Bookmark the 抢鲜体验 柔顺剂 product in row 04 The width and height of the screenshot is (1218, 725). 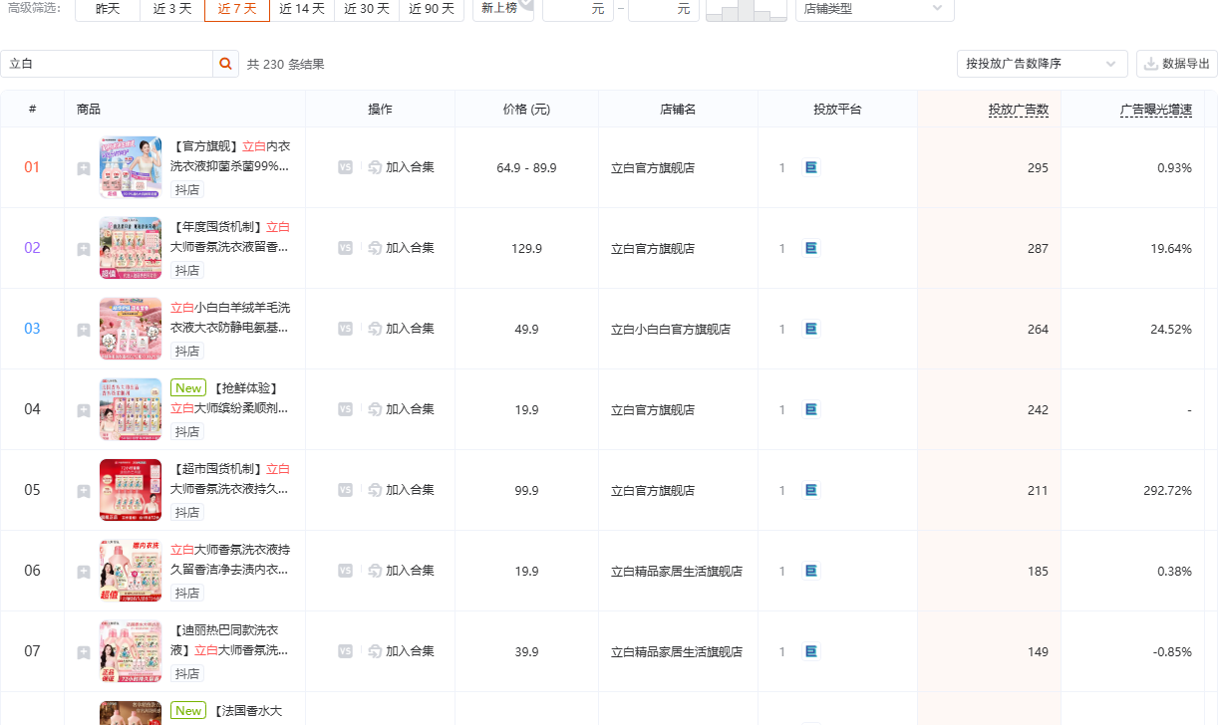point(84,410)
